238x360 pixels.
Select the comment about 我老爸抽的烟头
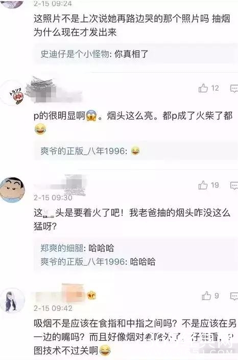132,220
